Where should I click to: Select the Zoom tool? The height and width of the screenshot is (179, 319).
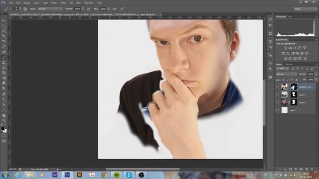point(3,120)
